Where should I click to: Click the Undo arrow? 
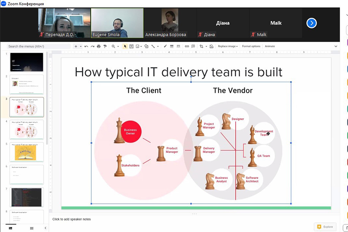pos(86,46)
